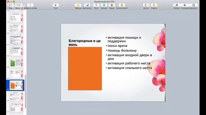The image size is (206, 115).
Task: Insert a shape with Фигура
Action: click(x=104, y=5)
